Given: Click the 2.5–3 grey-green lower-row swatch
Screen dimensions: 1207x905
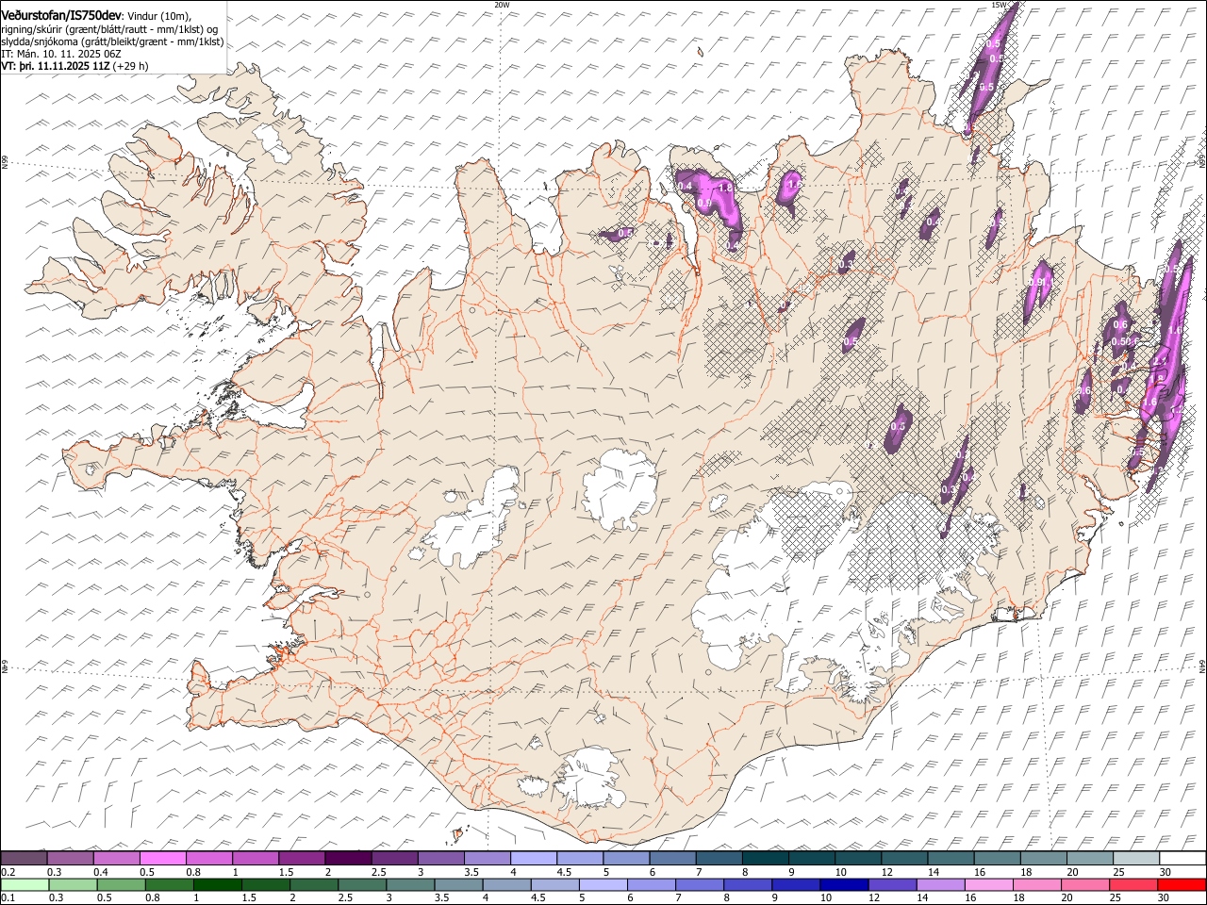Looking at the screenshot, I should pos(362,884).
